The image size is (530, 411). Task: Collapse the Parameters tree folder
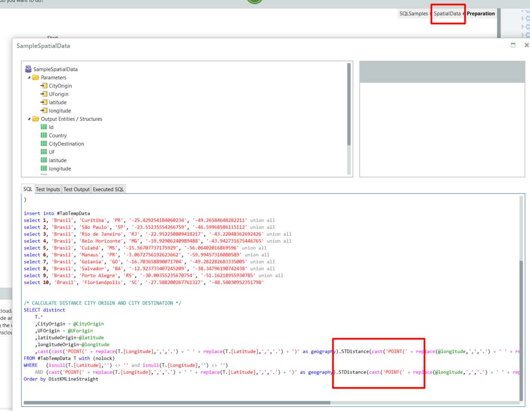tap(29, 78)
